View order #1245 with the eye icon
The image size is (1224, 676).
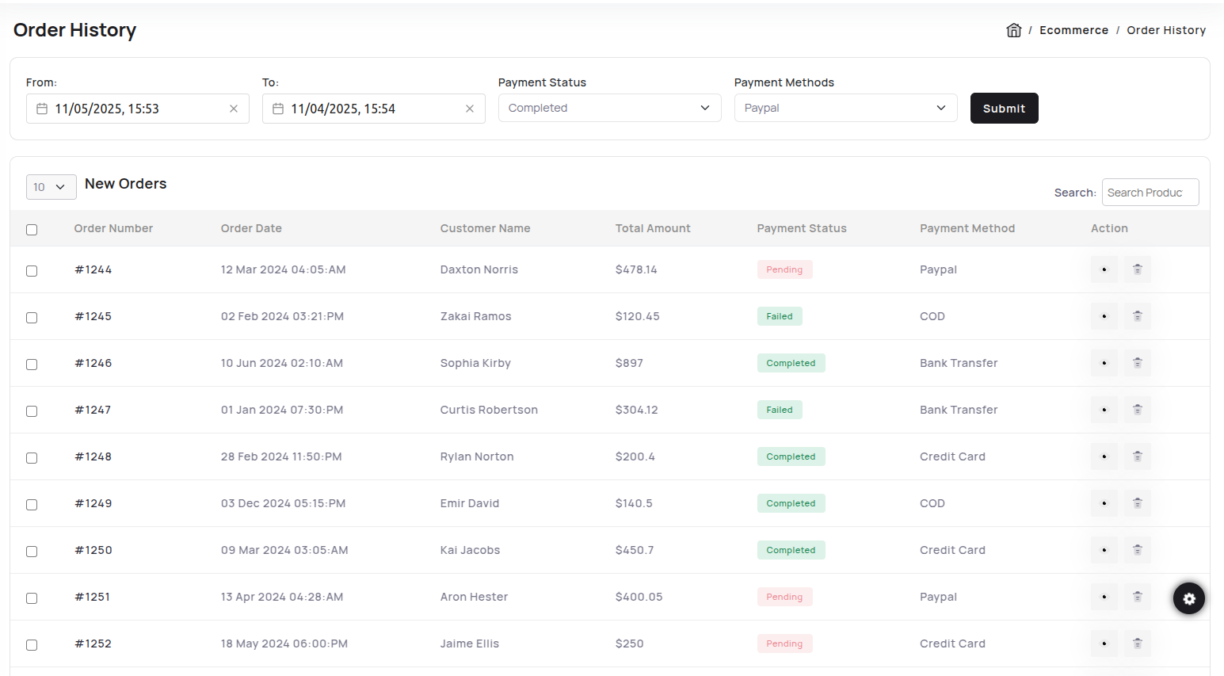tap(1104, 316)
